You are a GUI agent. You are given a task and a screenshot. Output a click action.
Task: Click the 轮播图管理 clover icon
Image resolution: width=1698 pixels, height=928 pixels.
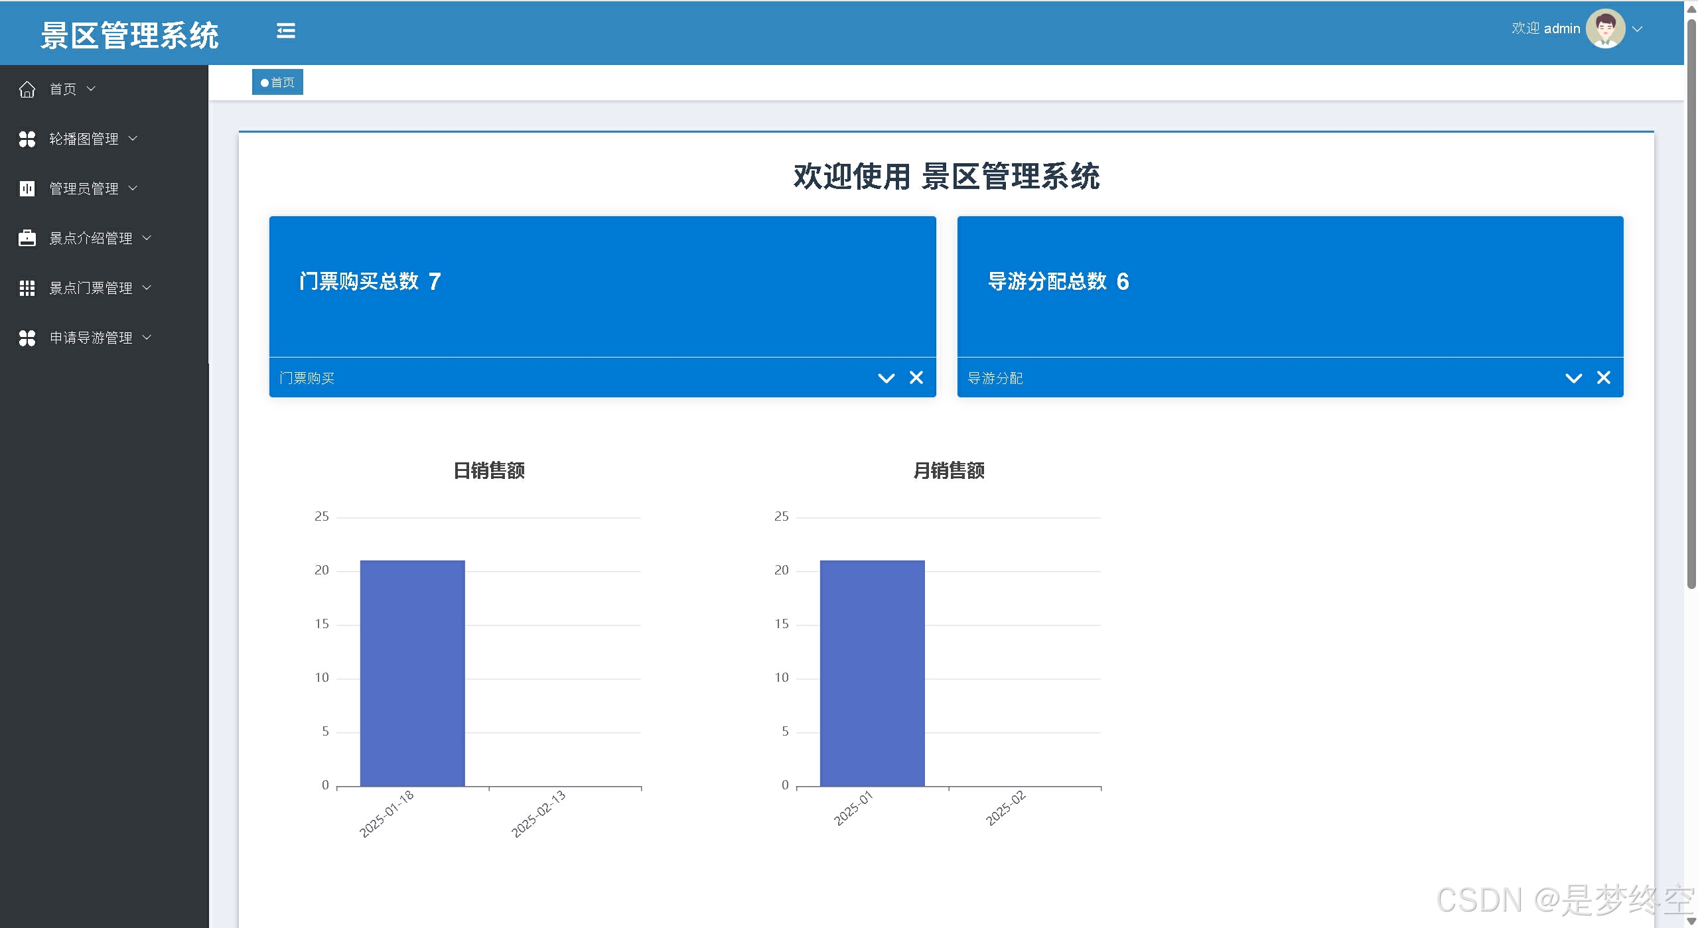[x=27, y=139]
